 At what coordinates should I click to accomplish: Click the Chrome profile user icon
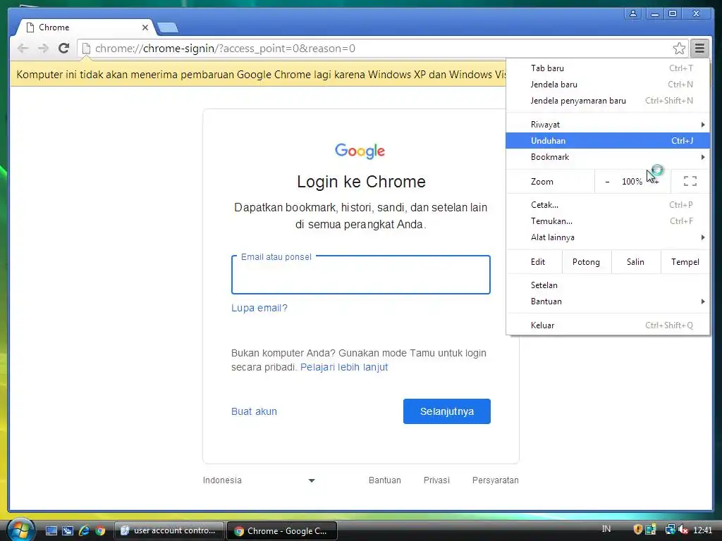point(633,13)
